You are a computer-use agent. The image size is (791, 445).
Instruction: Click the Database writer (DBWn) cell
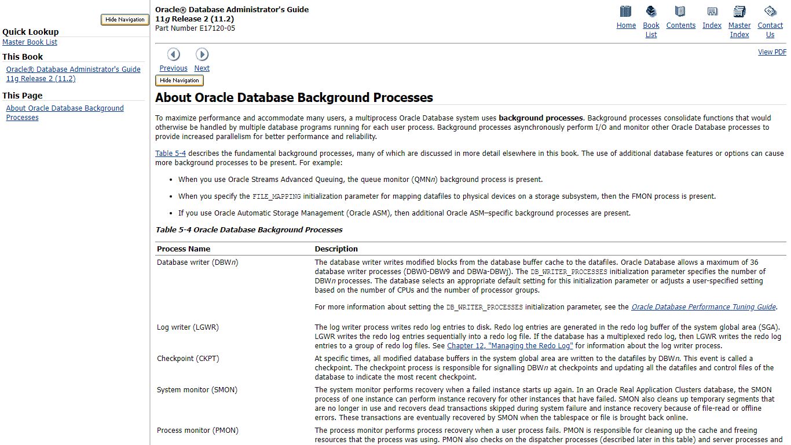pos(197,262)
